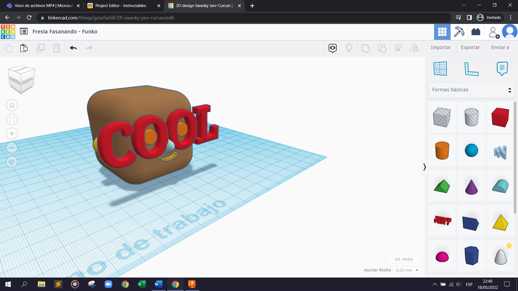Image resolution: width=518 pixels, height=291 pixels.
Task: Select the Ruler tool icon
Action: pos(471,69)
